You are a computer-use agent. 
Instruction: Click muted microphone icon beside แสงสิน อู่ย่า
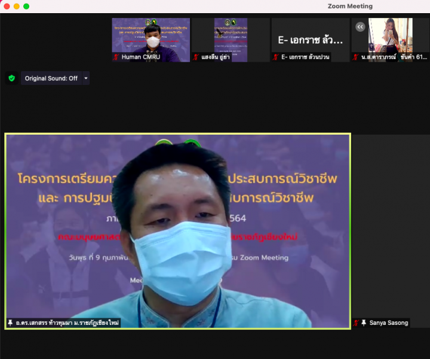point(196,57)
